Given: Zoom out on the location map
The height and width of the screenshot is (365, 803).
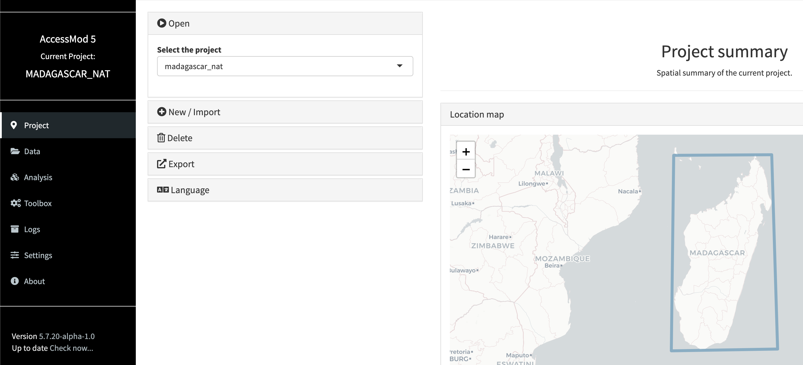Looking at the screenshot, I should (x=466, y=169).
